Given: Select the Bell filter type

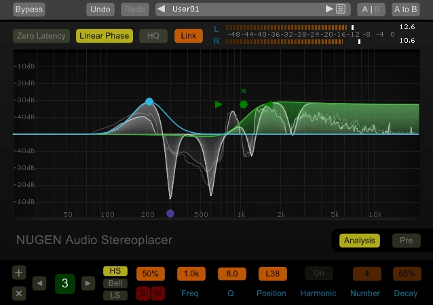Looking at the screenshot, I should pyautogui.click(x=115, y=283).
